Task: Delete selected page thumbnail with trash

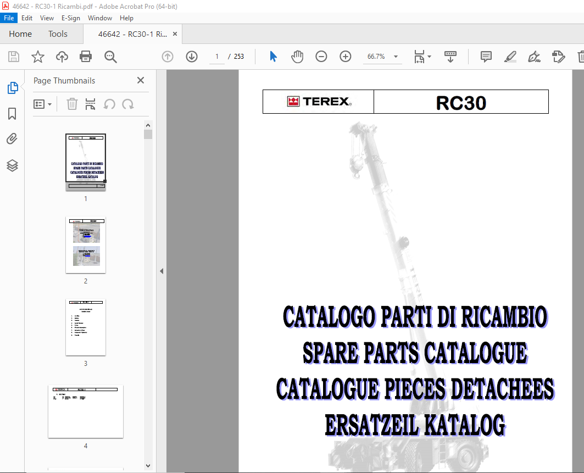Action: 72,104
